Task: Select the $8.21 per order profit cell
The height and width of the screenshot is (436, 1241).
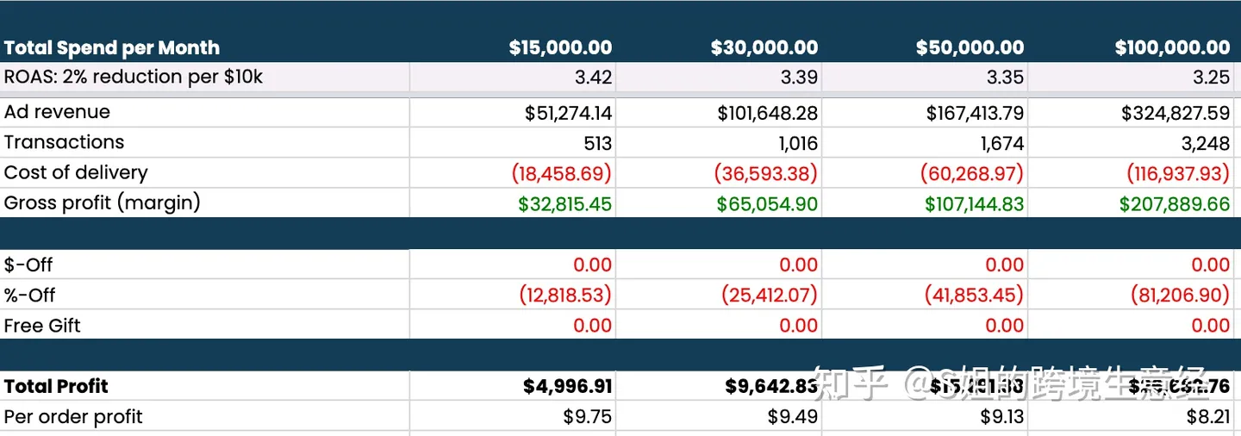Action: 1205,417
